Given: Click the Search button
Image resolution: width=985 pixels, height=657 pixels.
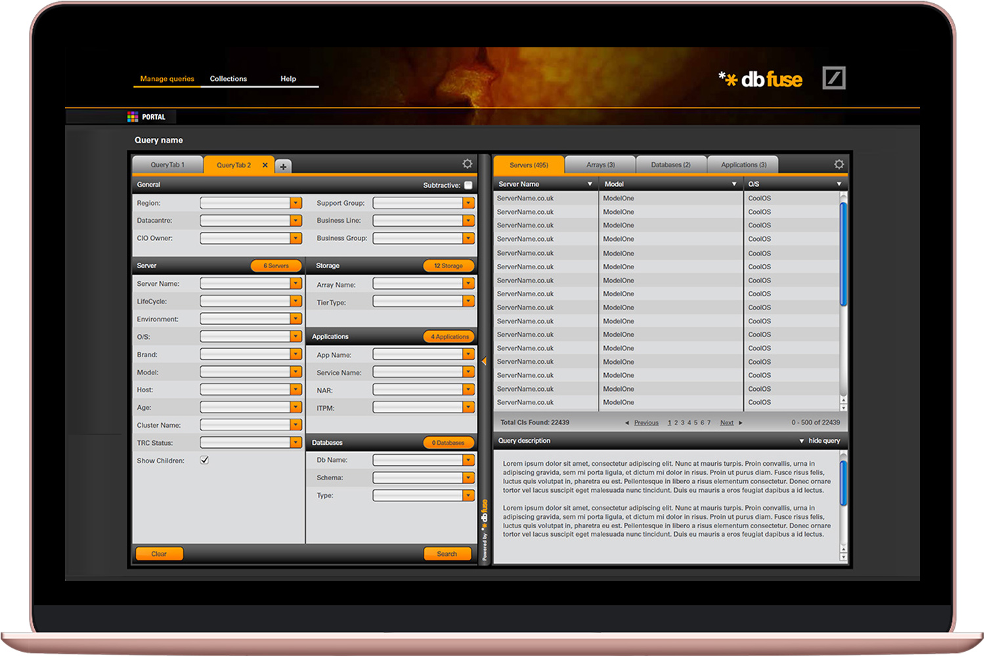Looking at the screenshot, I should 447,554.
